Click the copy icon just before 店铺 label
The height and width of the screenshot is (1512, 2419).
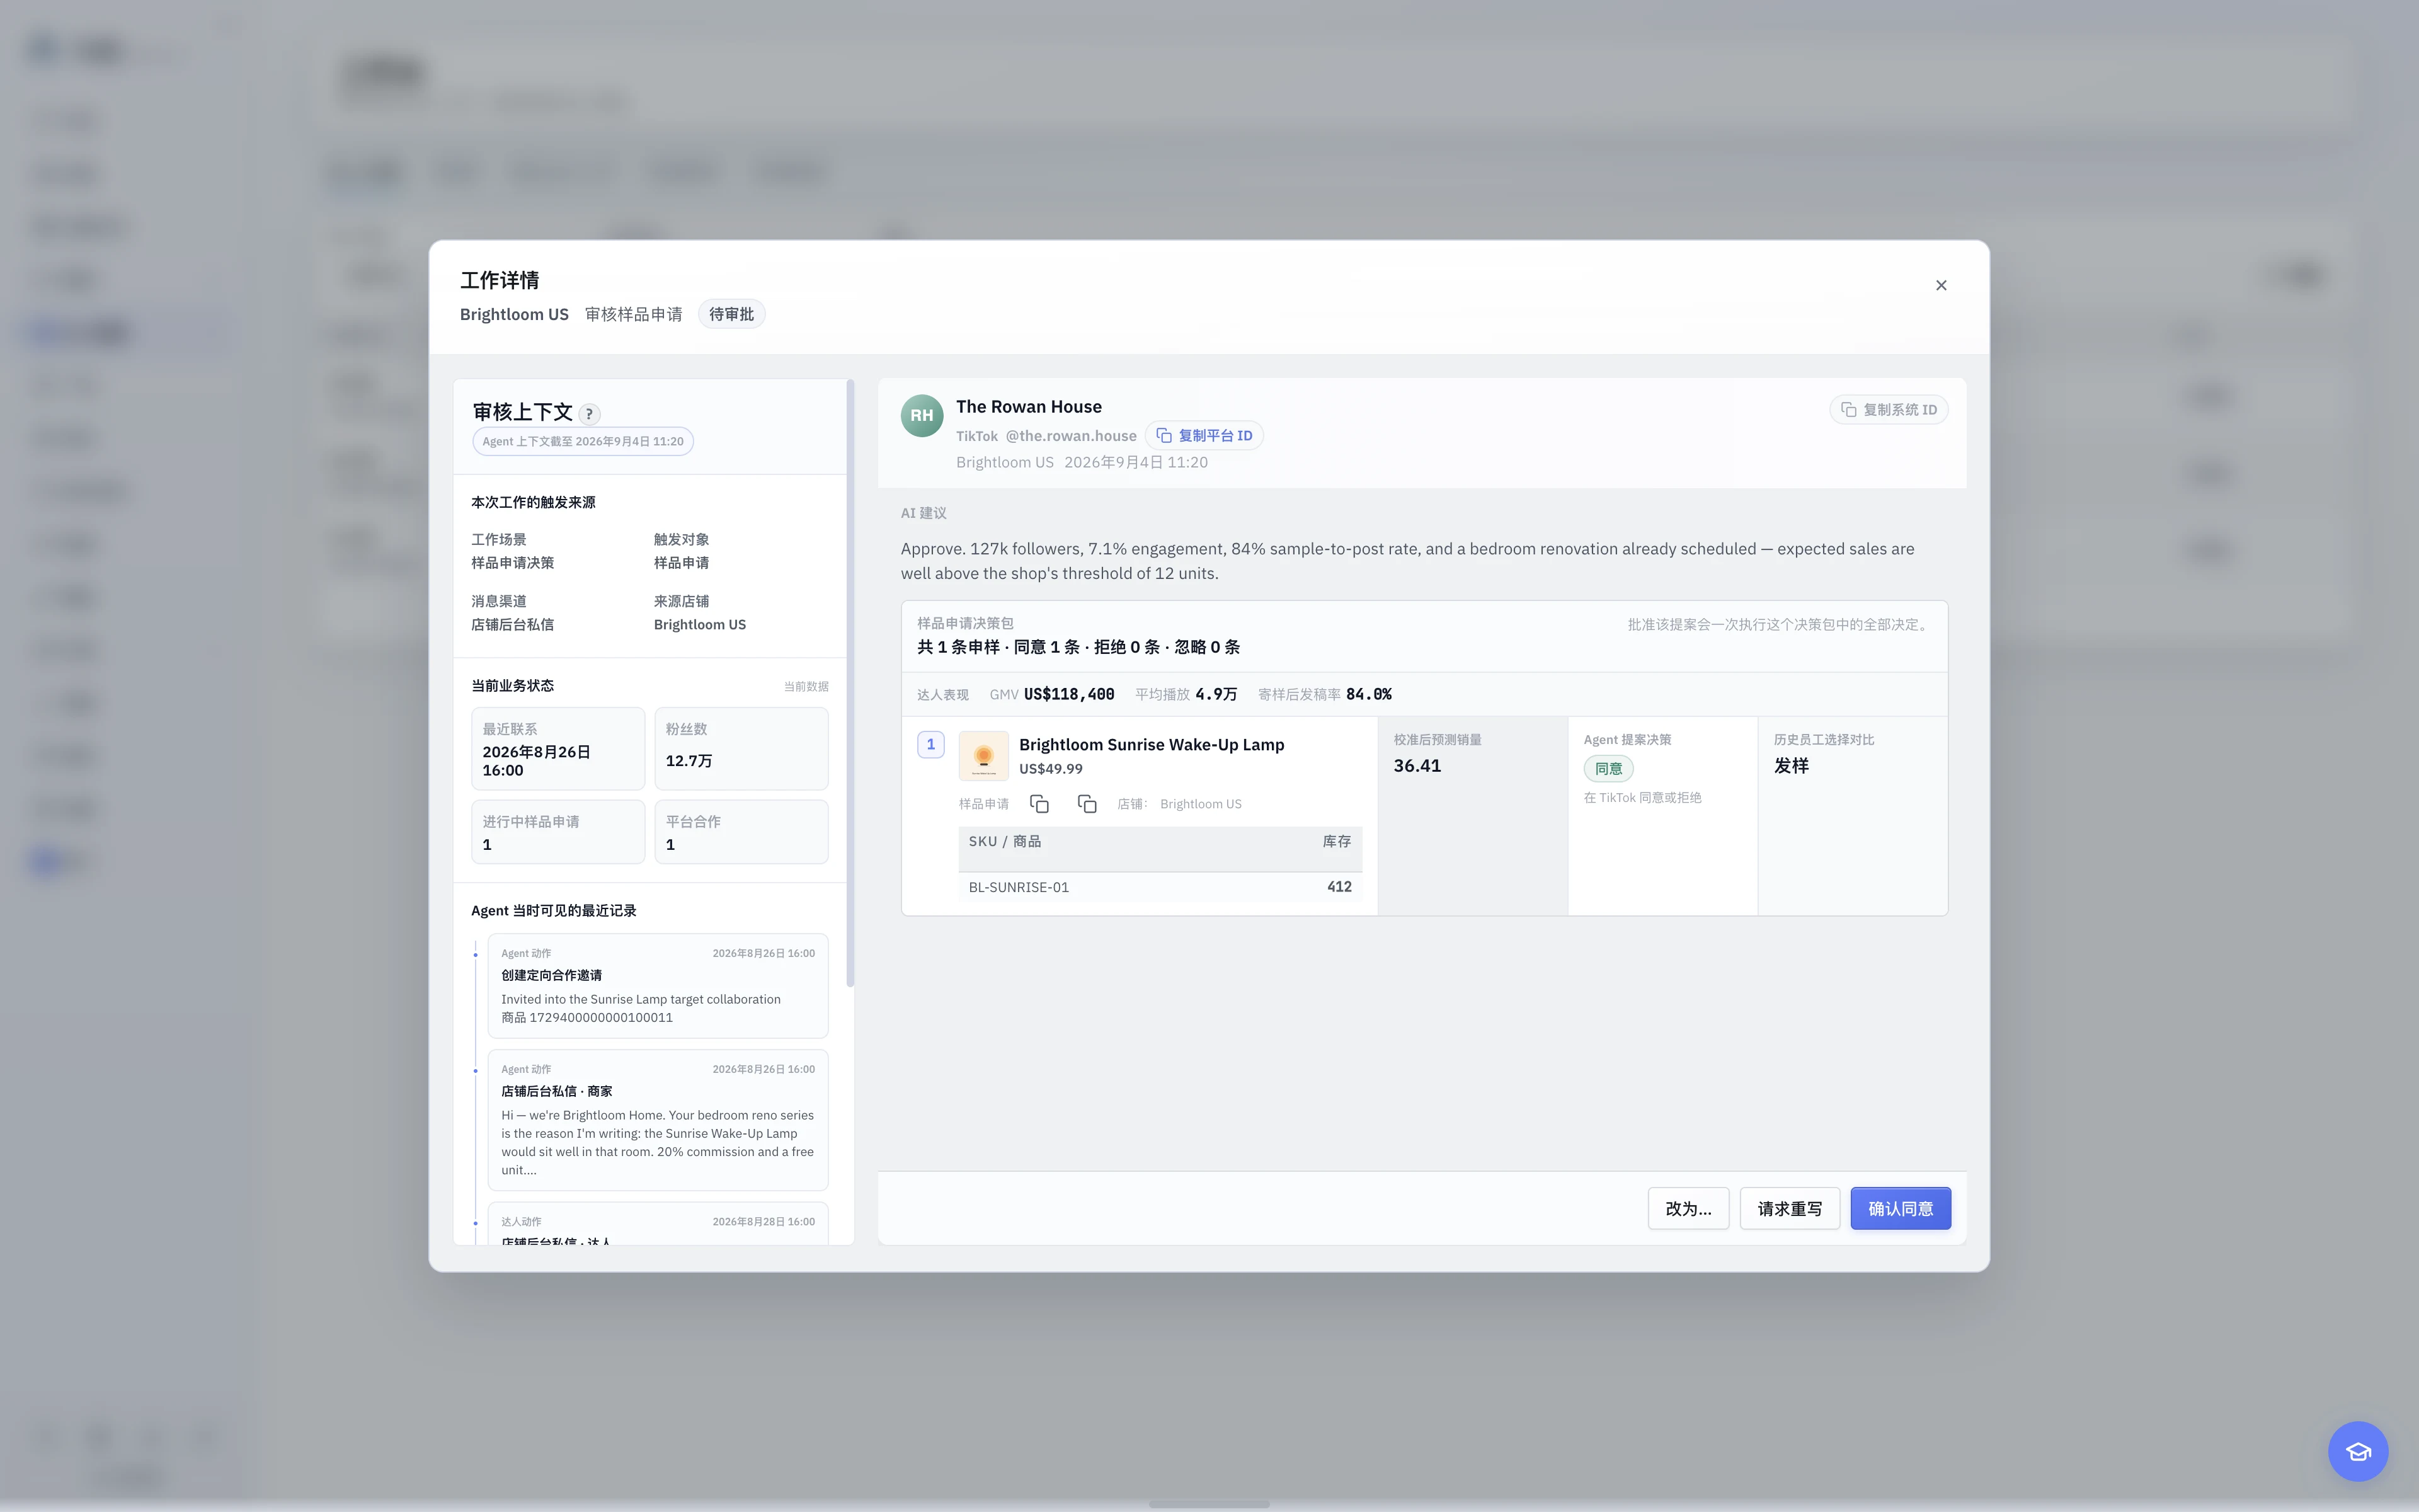click(1087, 804)
